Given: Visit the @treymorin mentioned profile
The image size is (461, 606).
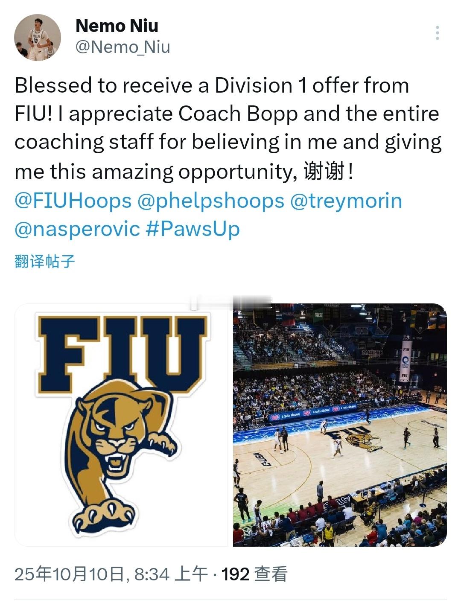Looking at the screenshot, I should tap(346, 201).
